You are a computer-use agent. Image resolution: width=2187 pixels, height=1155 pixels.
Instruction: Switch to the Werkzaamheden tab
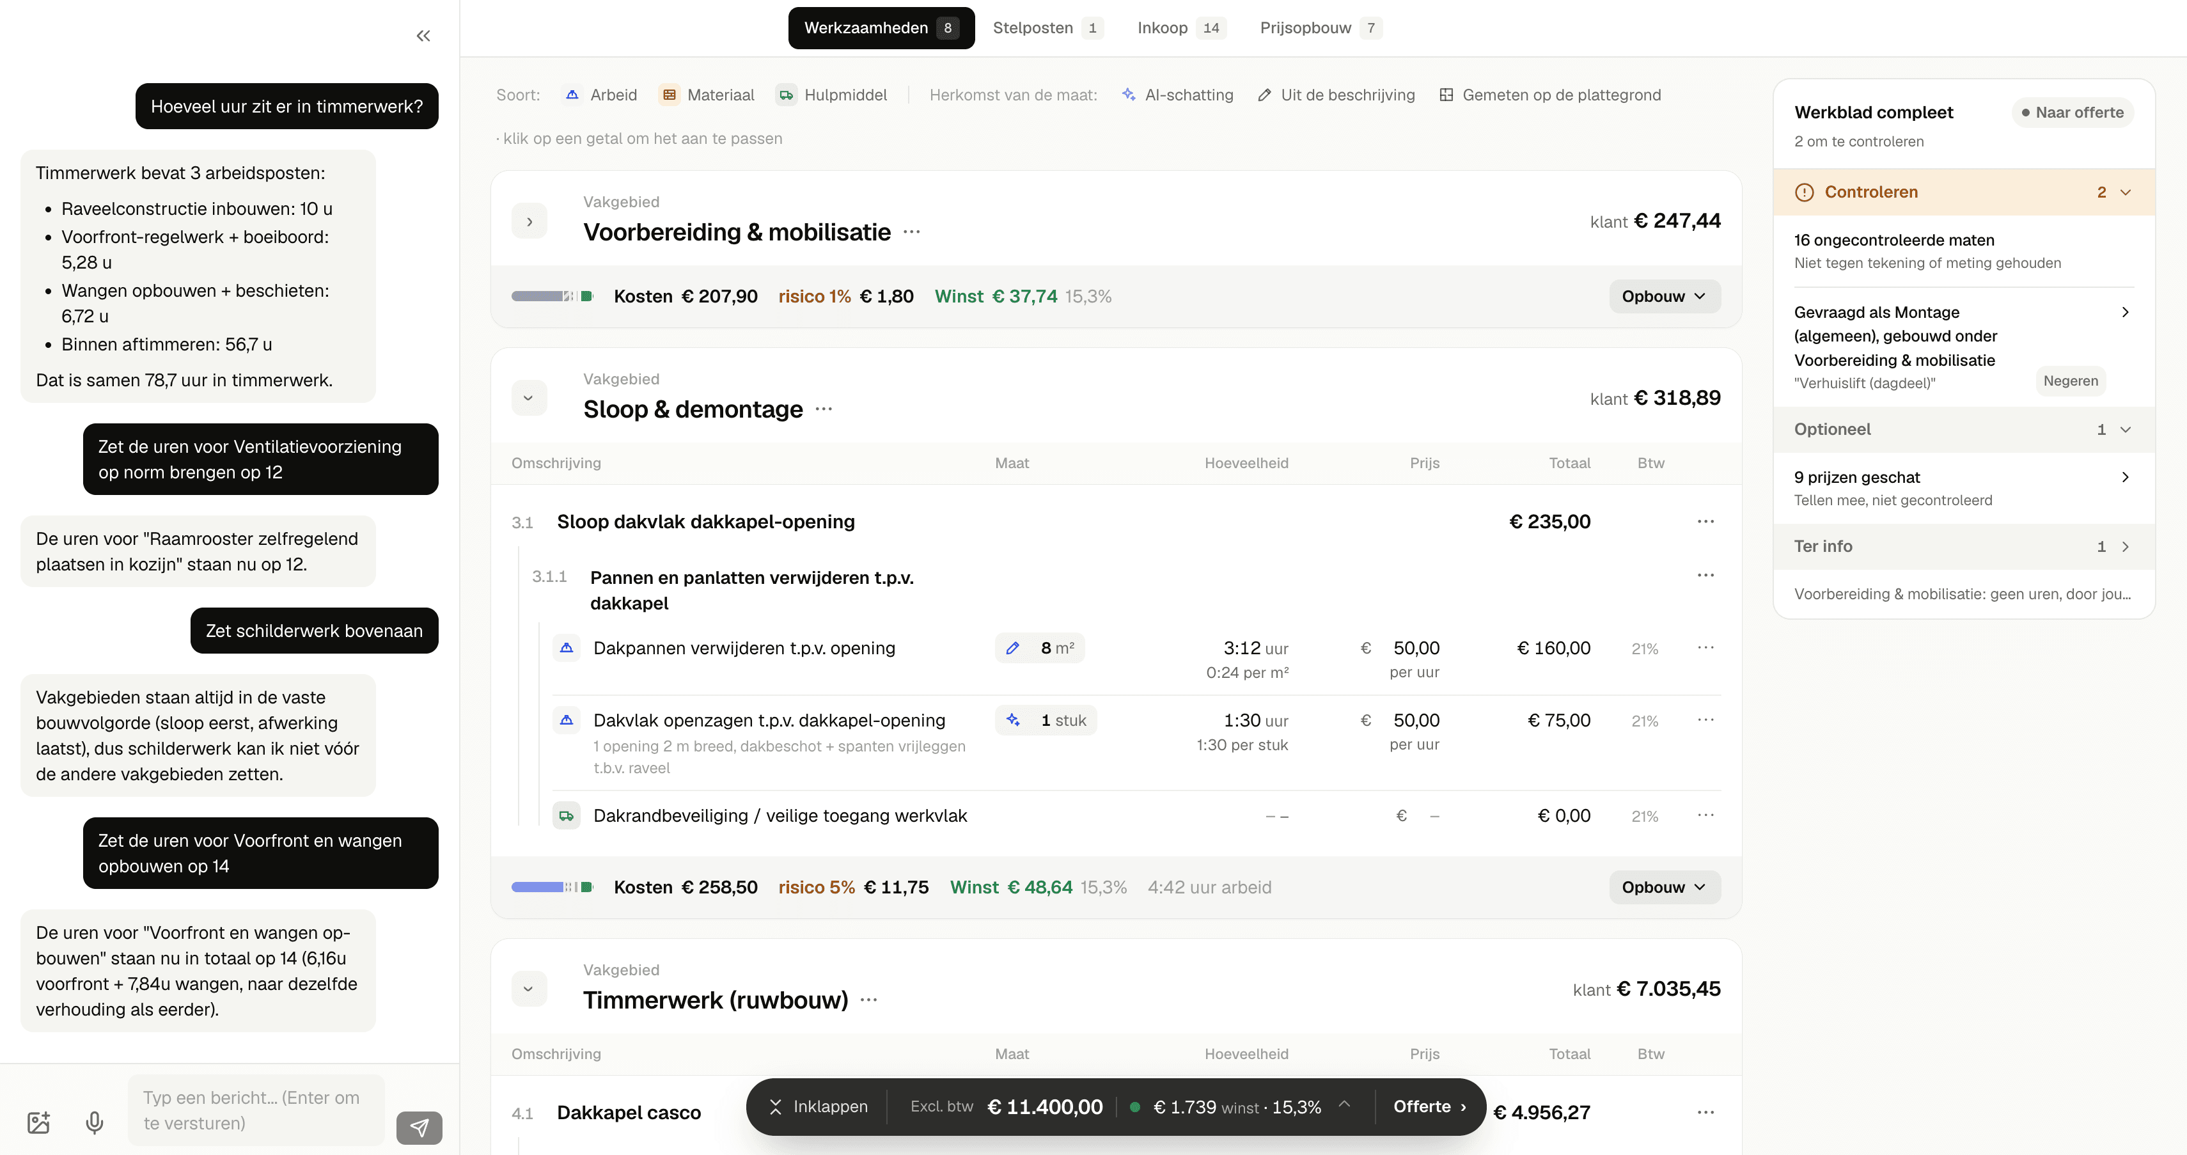tap(881, 28)
